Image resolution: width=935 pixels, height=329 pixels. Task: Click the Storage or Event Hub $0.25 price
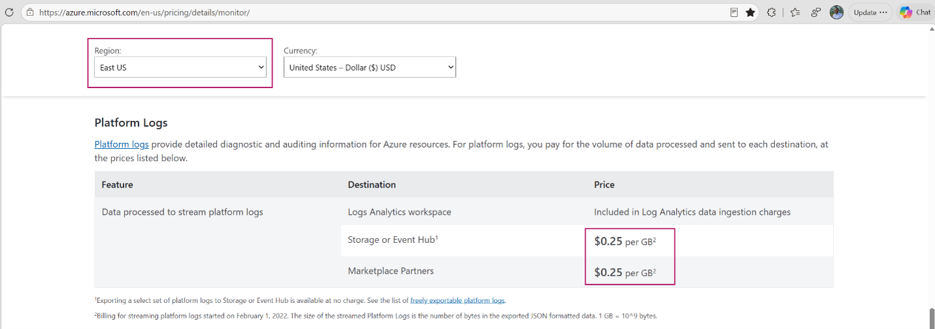coord(625,242)
